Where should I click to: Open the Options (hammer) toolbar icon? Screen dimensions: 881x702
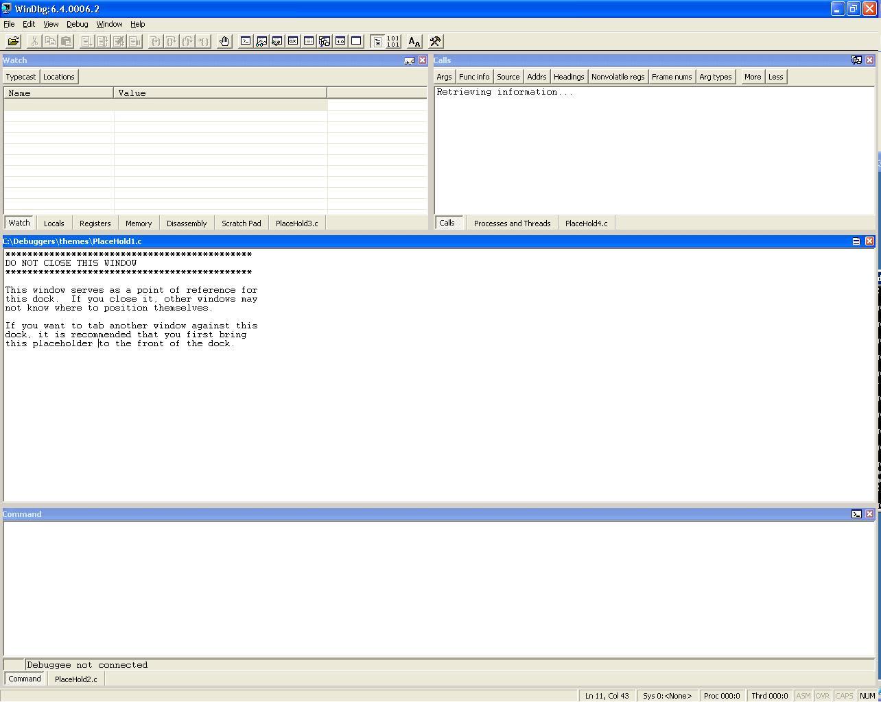(435, 41)
